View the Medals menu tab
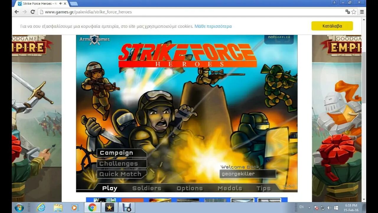Viewport: 378px width, 213px height. [x=230, y=188]
